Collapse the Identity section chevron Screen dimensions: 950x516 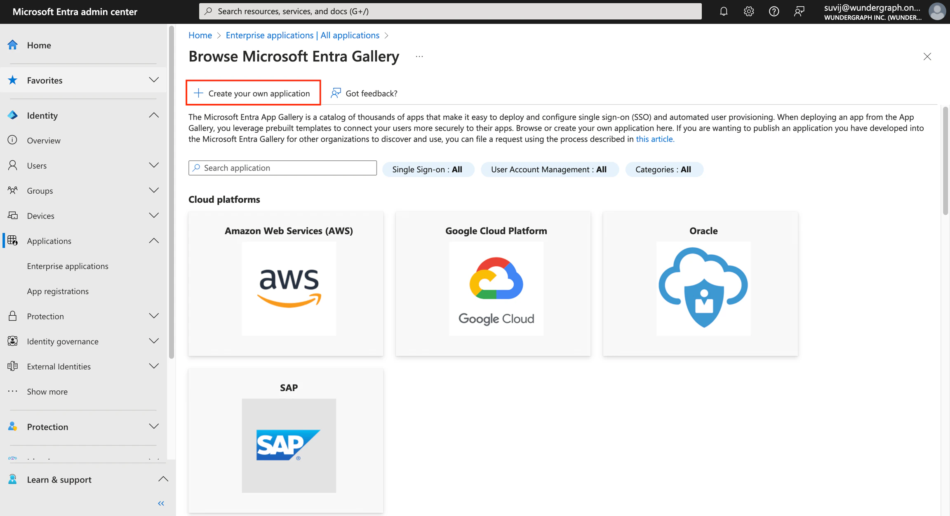[153, 115]
